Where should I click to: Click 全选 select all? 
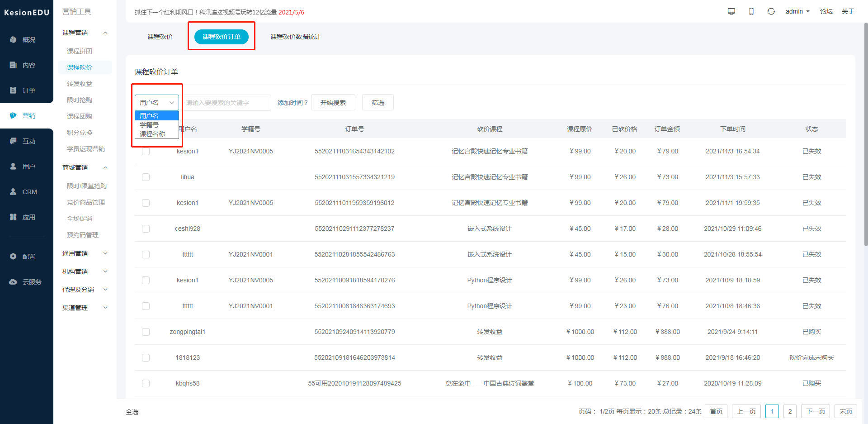(x=132, y=412)
